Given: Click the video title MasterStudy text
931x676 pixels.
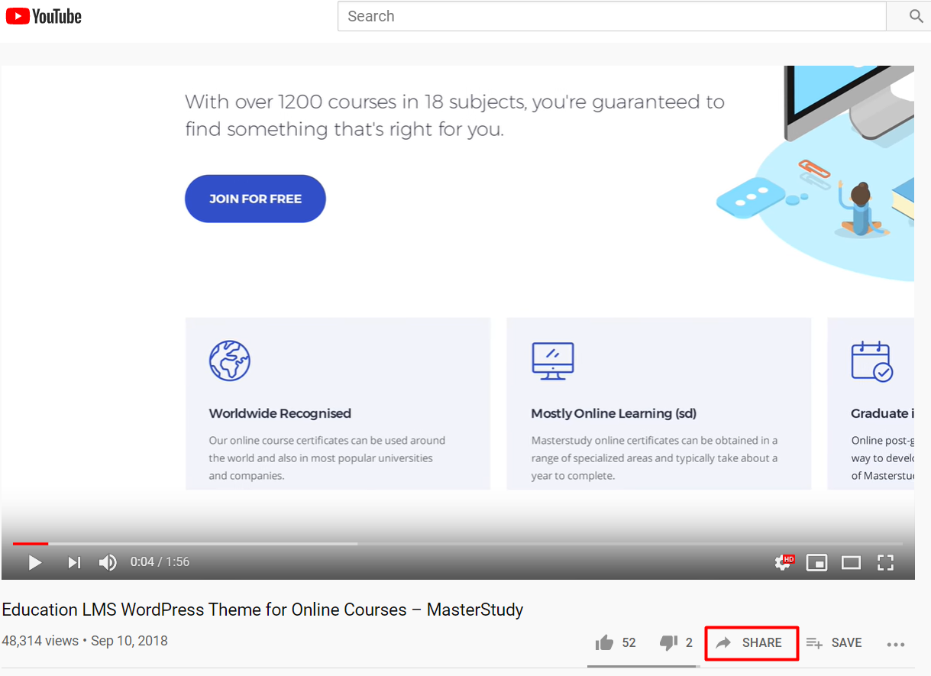Looking at the screenshot, I should 262,610.
